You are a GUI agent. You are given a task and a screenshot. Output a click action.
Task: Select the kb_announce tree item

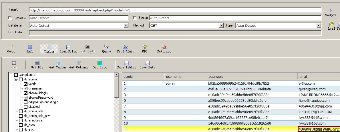click(x=33, y=120)
